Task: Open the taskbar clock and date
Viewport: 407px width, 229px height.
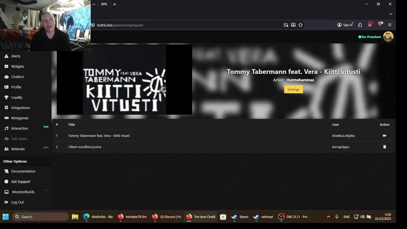Action: (x=383, y=217)
